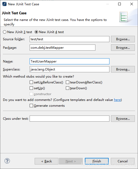This screenshot has width=138, height=169.
Task: Click the help question mark icon
Action: point(7,161)
